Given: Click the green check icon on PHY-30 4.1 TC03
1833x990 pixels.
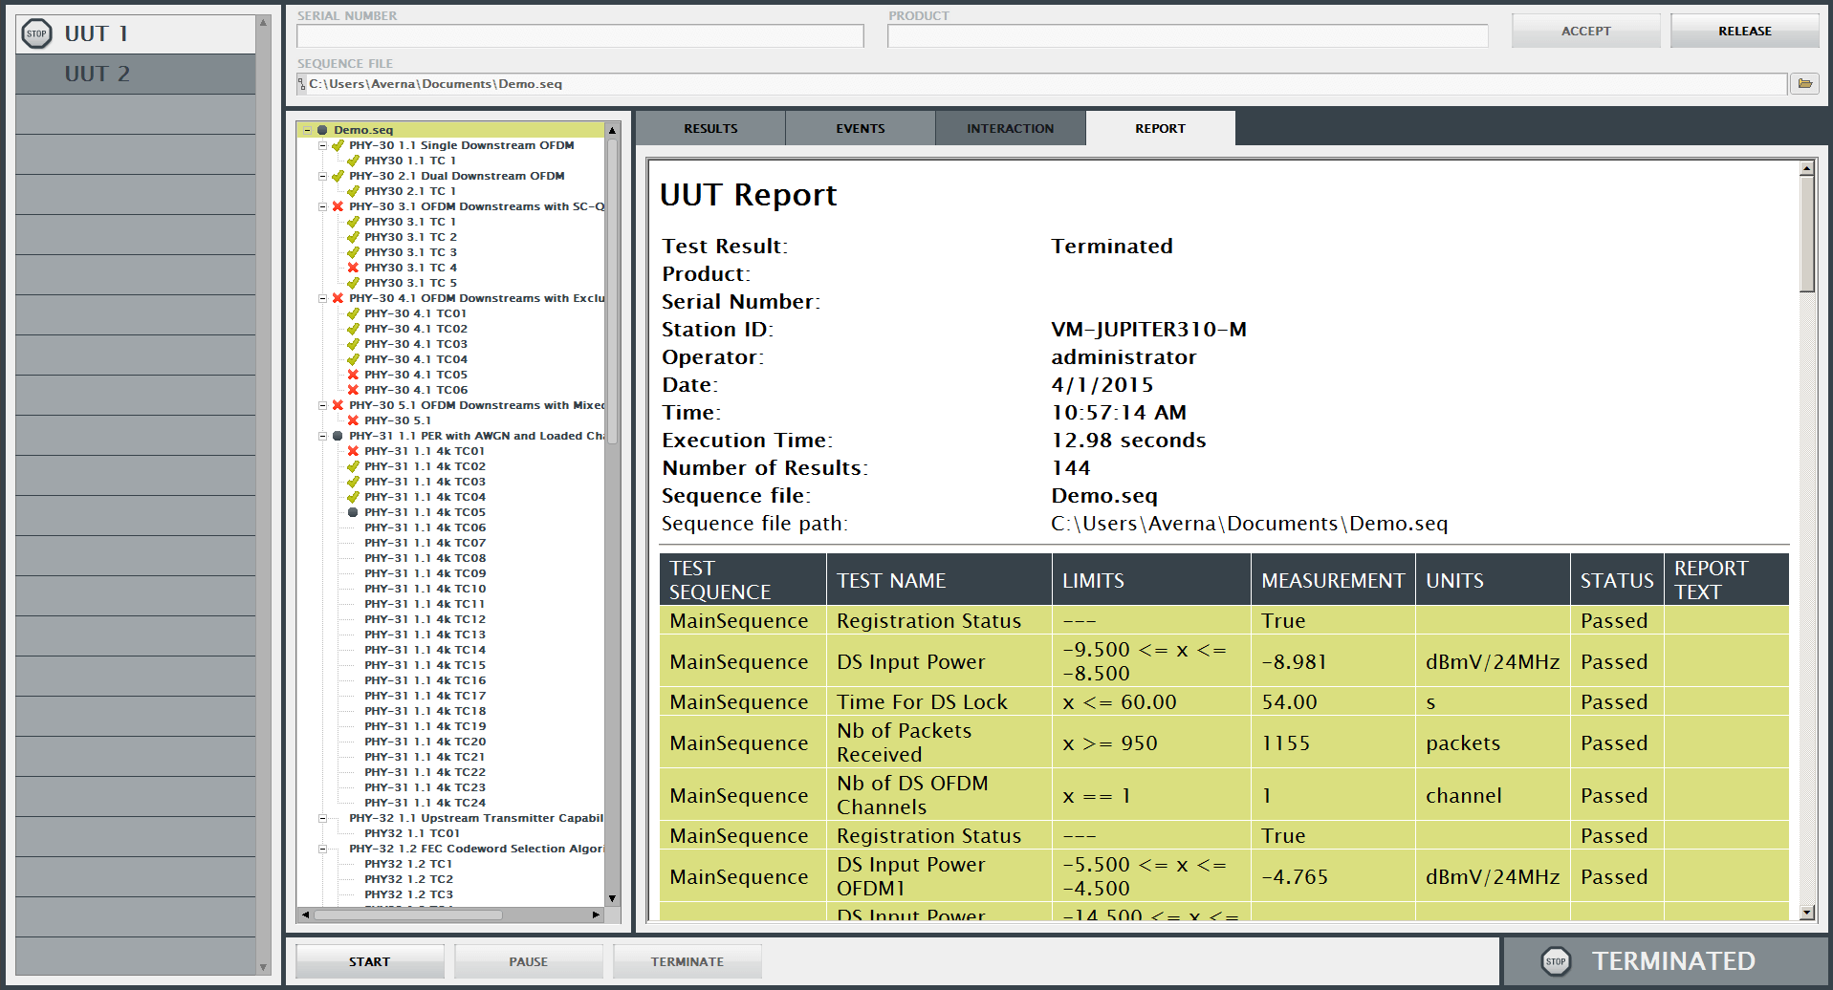Looking at the screenshot, I should coord(353,344).
